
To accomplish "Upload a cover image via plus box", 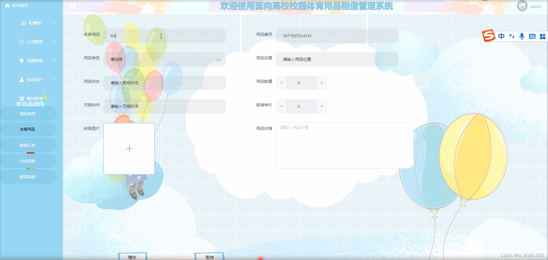I will point(129,149).
